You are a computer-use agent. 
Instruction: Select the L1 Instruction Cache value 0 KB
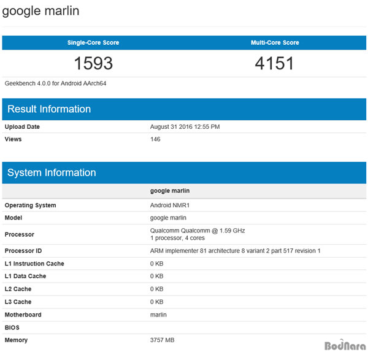click(x=156, y=264)
